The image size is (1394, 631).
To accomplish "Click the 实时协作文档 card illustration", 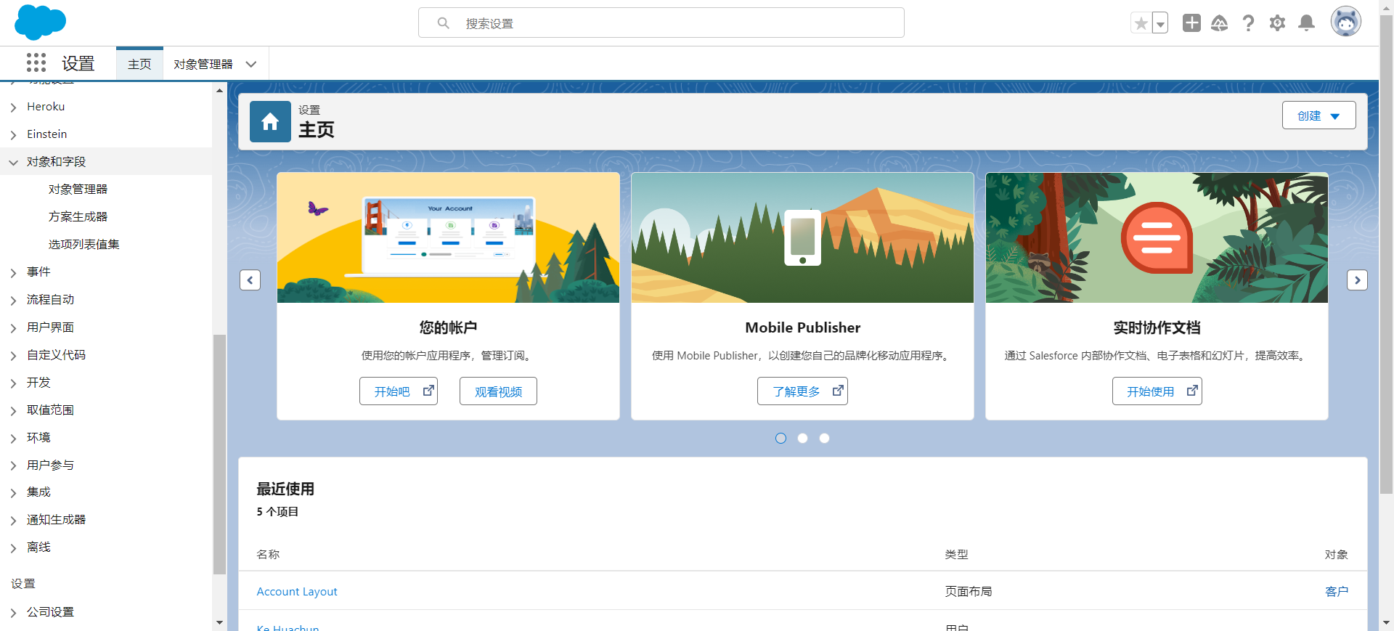I will (1157, 237).
